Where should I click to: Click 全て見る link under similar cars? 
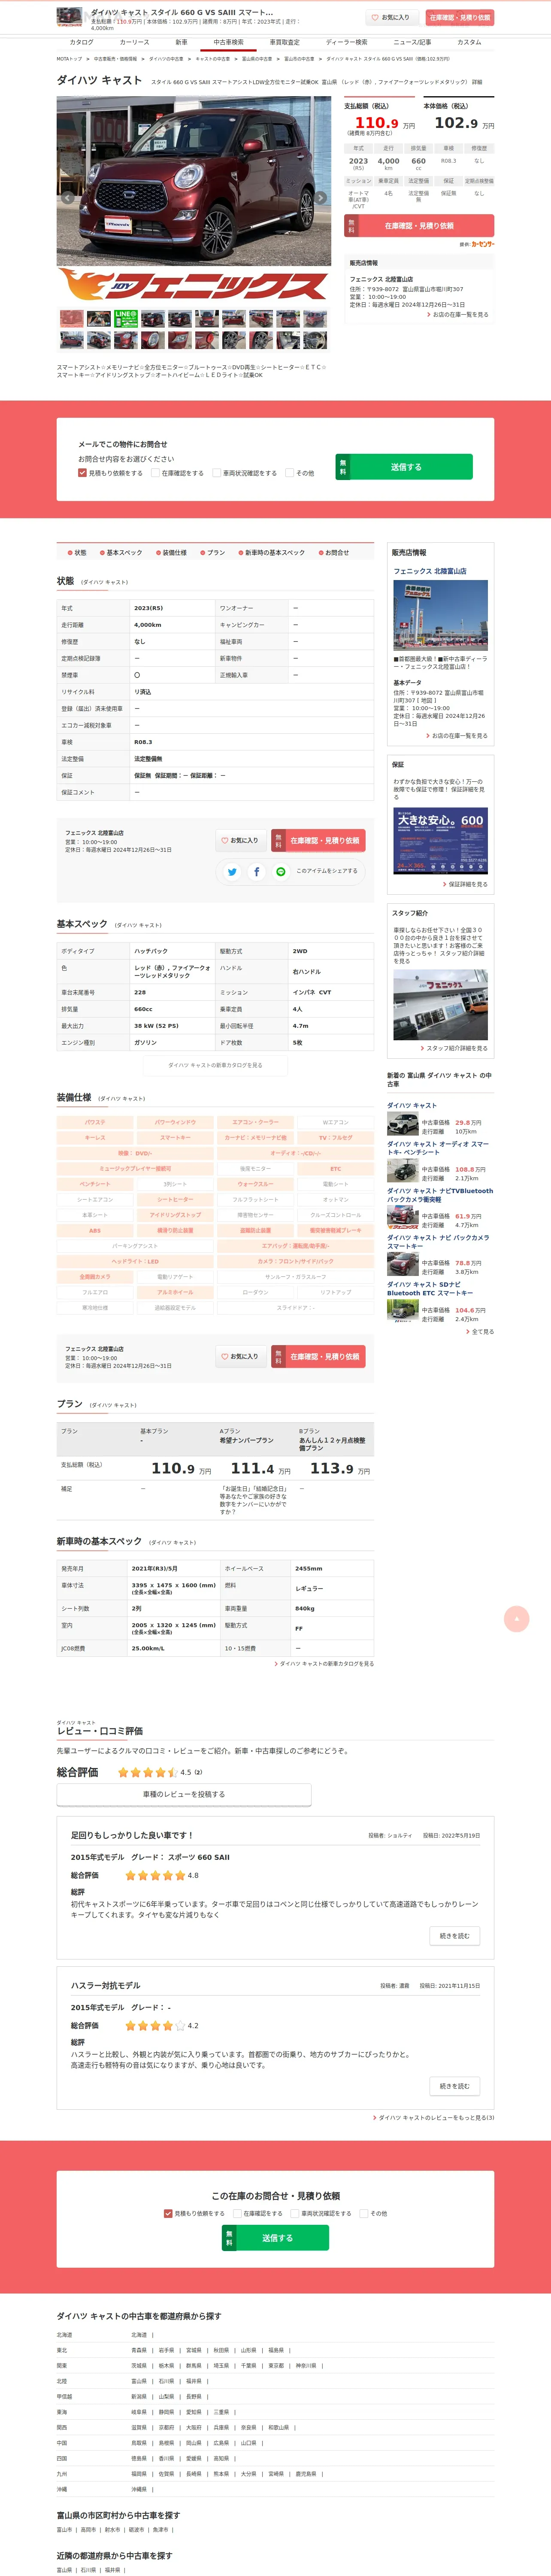click(481, 1332)
